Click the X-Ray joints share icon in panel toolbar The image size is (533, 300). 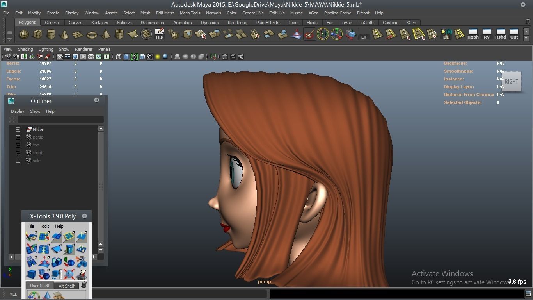pyautogui.click(x=241, y=57)
